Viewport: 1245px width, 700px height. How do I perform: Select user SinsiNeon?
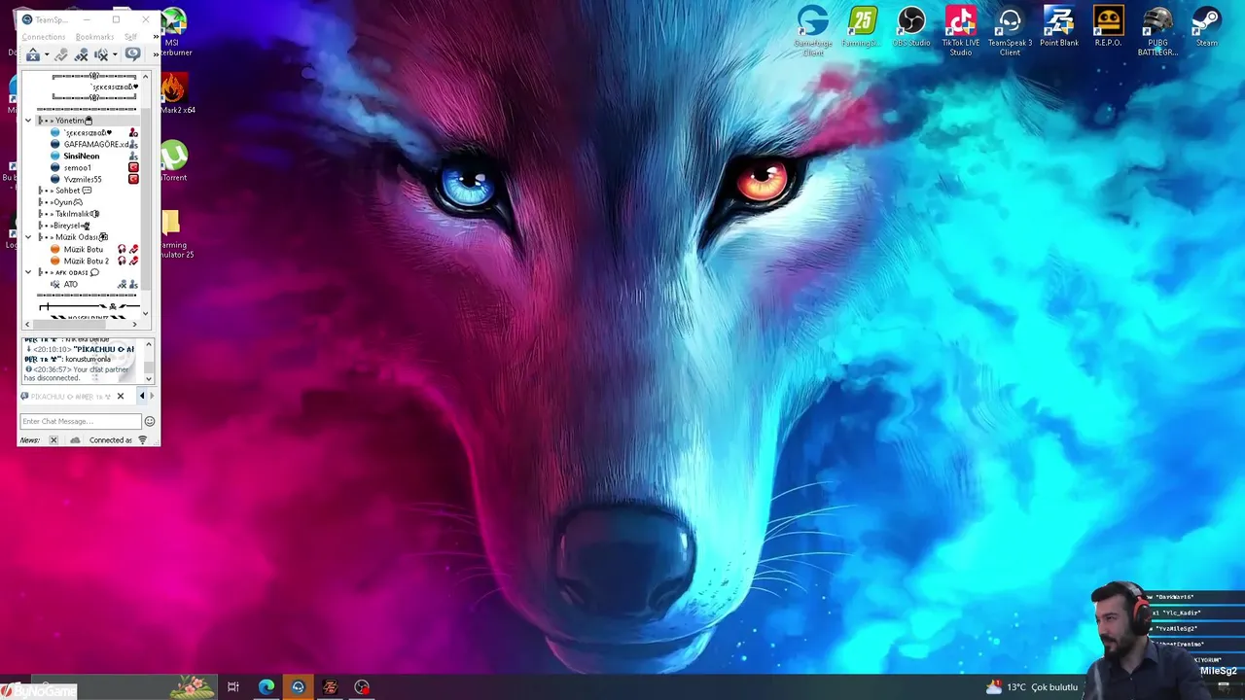[82, 156]
